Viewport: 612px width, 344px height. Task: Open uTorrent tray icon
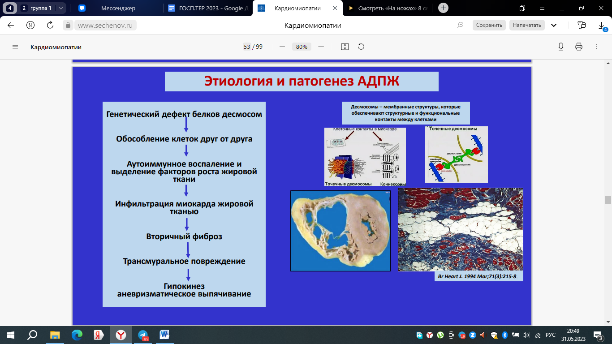[x=440, y=335]
